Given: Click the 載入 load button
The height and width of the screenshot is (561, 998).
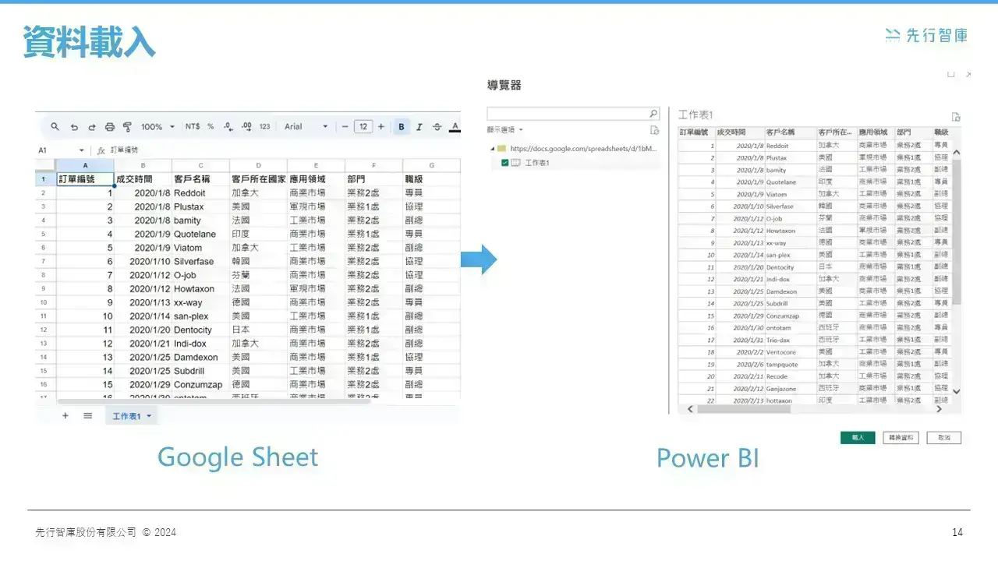Looking at the screenshot, I should coord(858,438).
